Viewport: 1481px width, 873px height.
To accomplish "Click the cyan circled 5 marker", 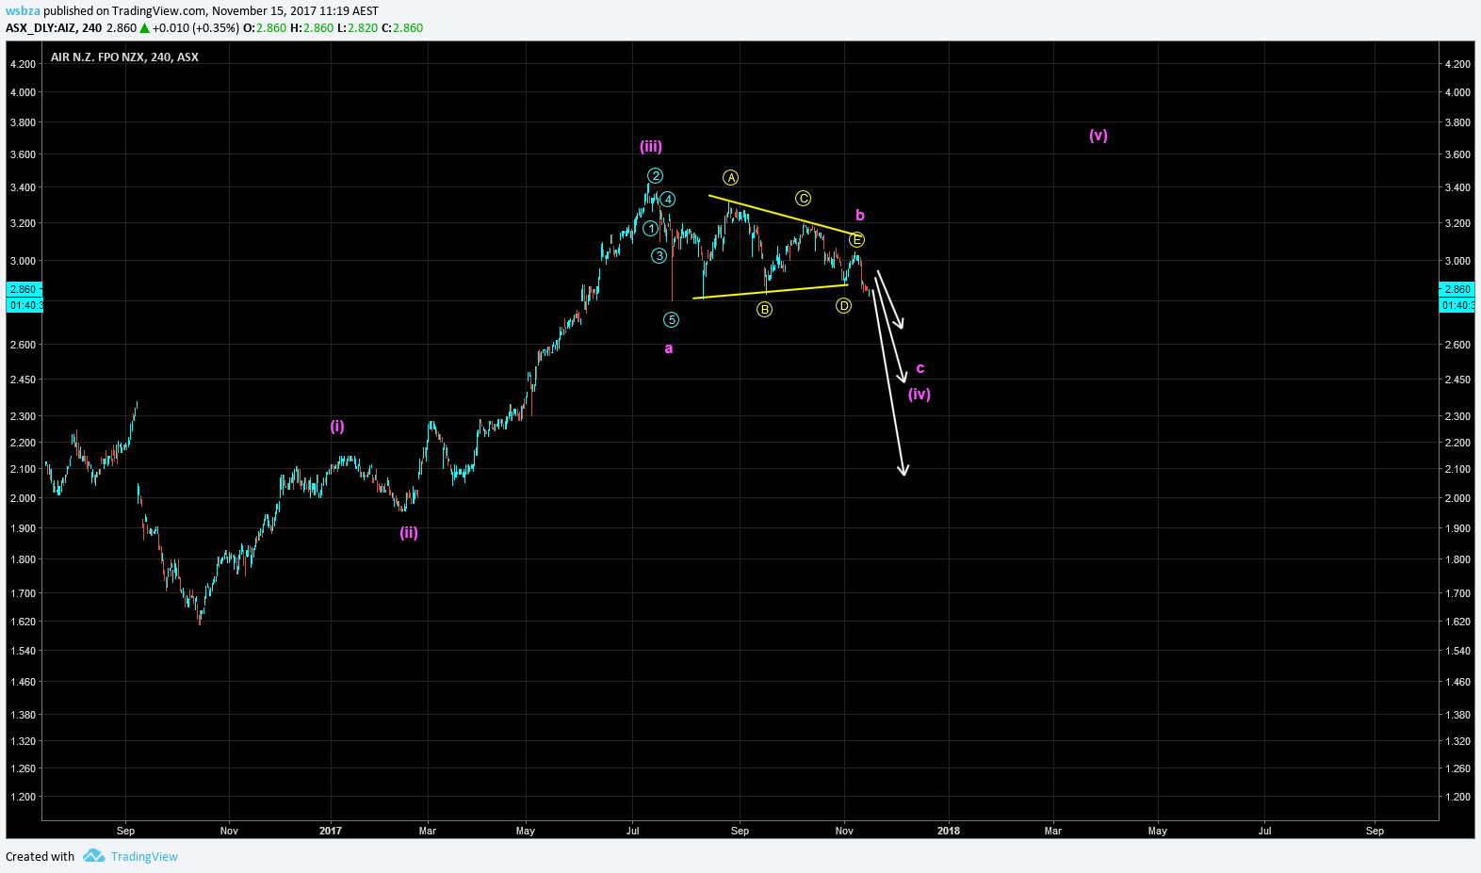I will tap(672, 320).
